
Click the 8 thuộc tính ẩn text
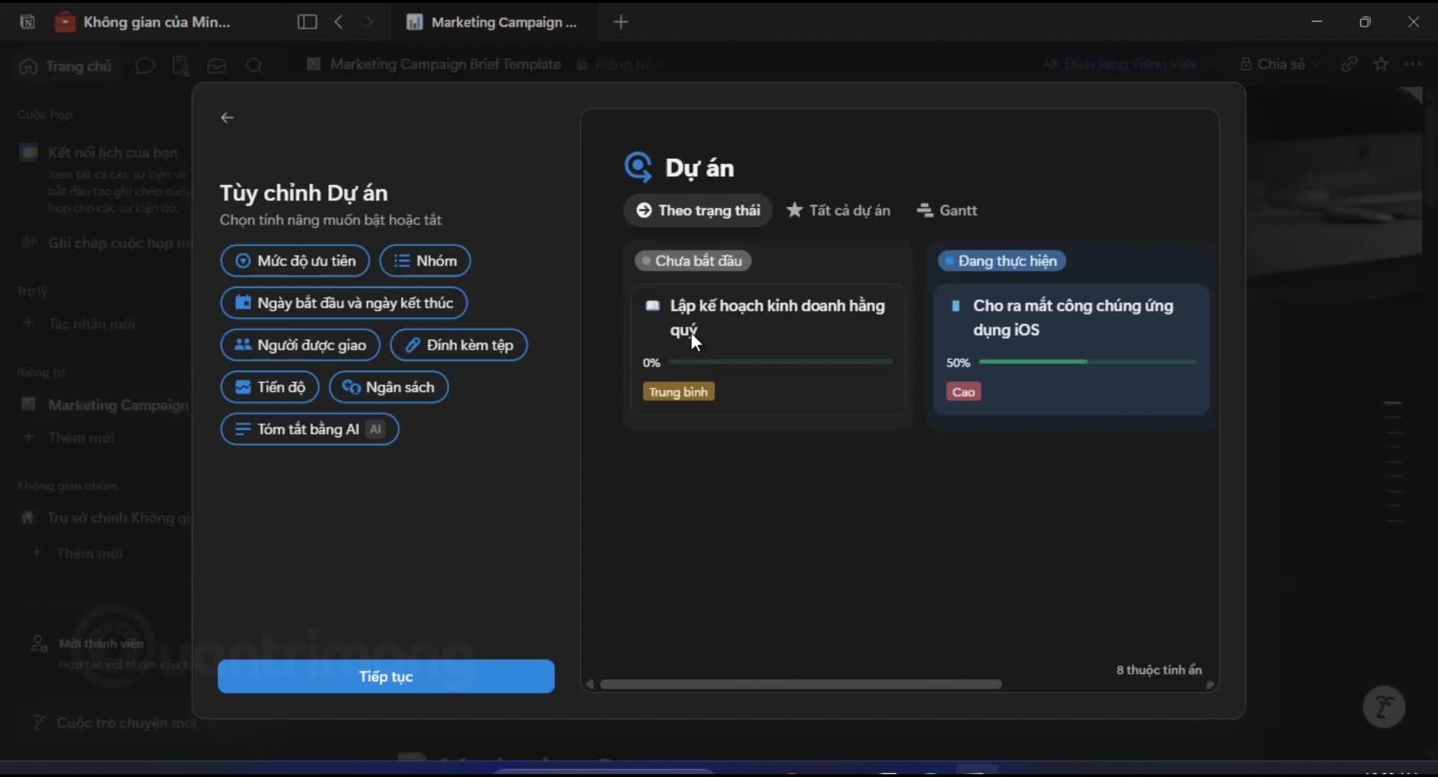(1159, 670)
